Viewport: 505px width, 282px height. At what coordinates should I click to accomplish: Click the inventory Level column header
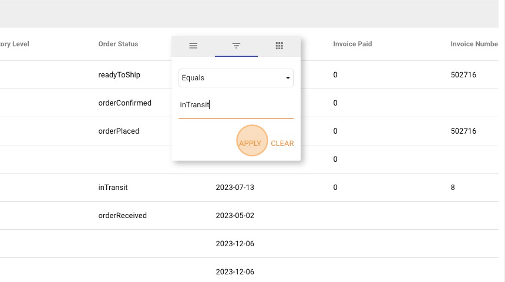pos(14,44)
